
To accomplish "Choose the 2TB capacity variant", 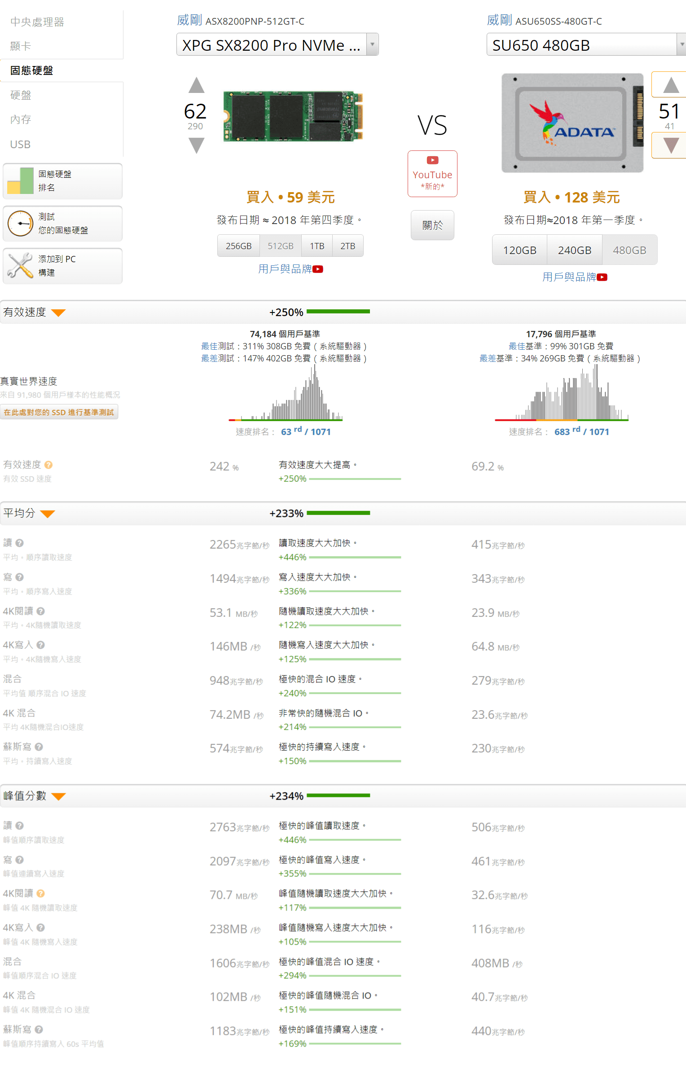I will pos(348,246).
